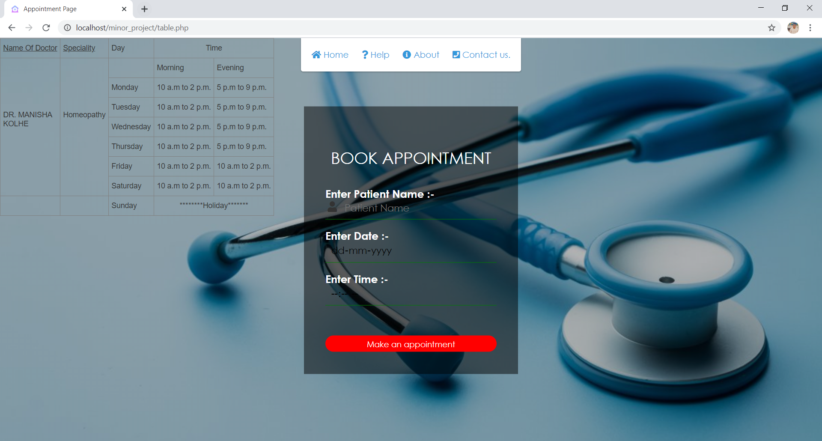Click the Contact us phone icon
Image resolution: width=822 pixels, height=441 pixels.
point(456,55)
